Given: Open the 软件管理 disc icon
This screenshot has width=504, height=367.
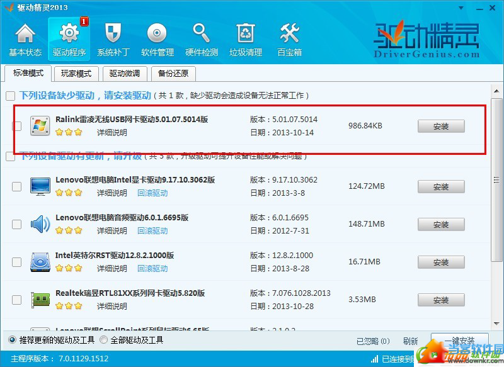Looking at the screenshot, I should [157, 33].
